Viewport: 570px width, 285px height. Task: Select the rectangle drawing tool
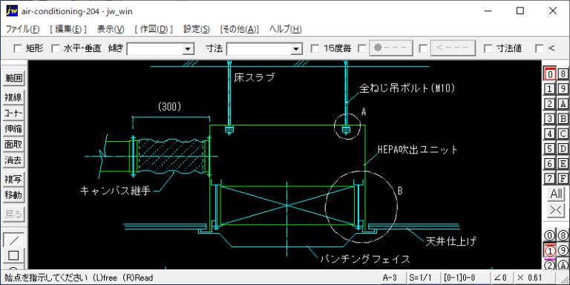[x=13, y=255]
